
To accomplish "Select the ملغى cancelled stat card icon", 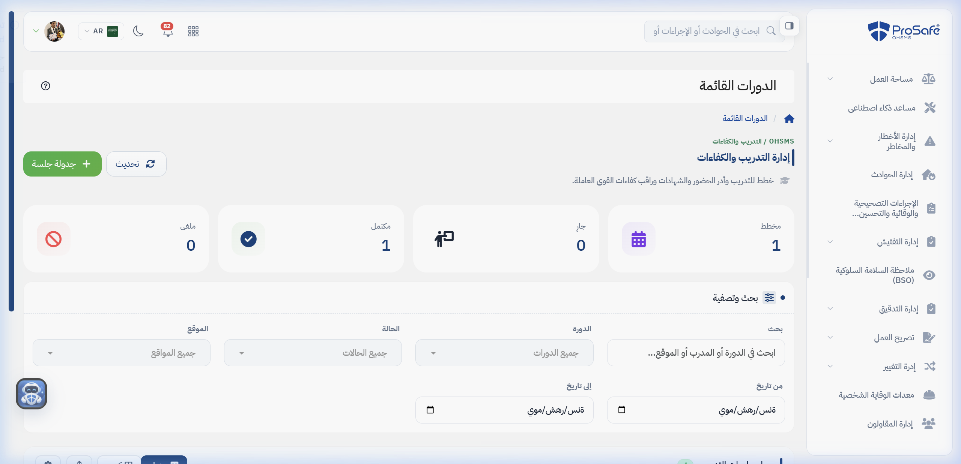I will click(54, 239).
